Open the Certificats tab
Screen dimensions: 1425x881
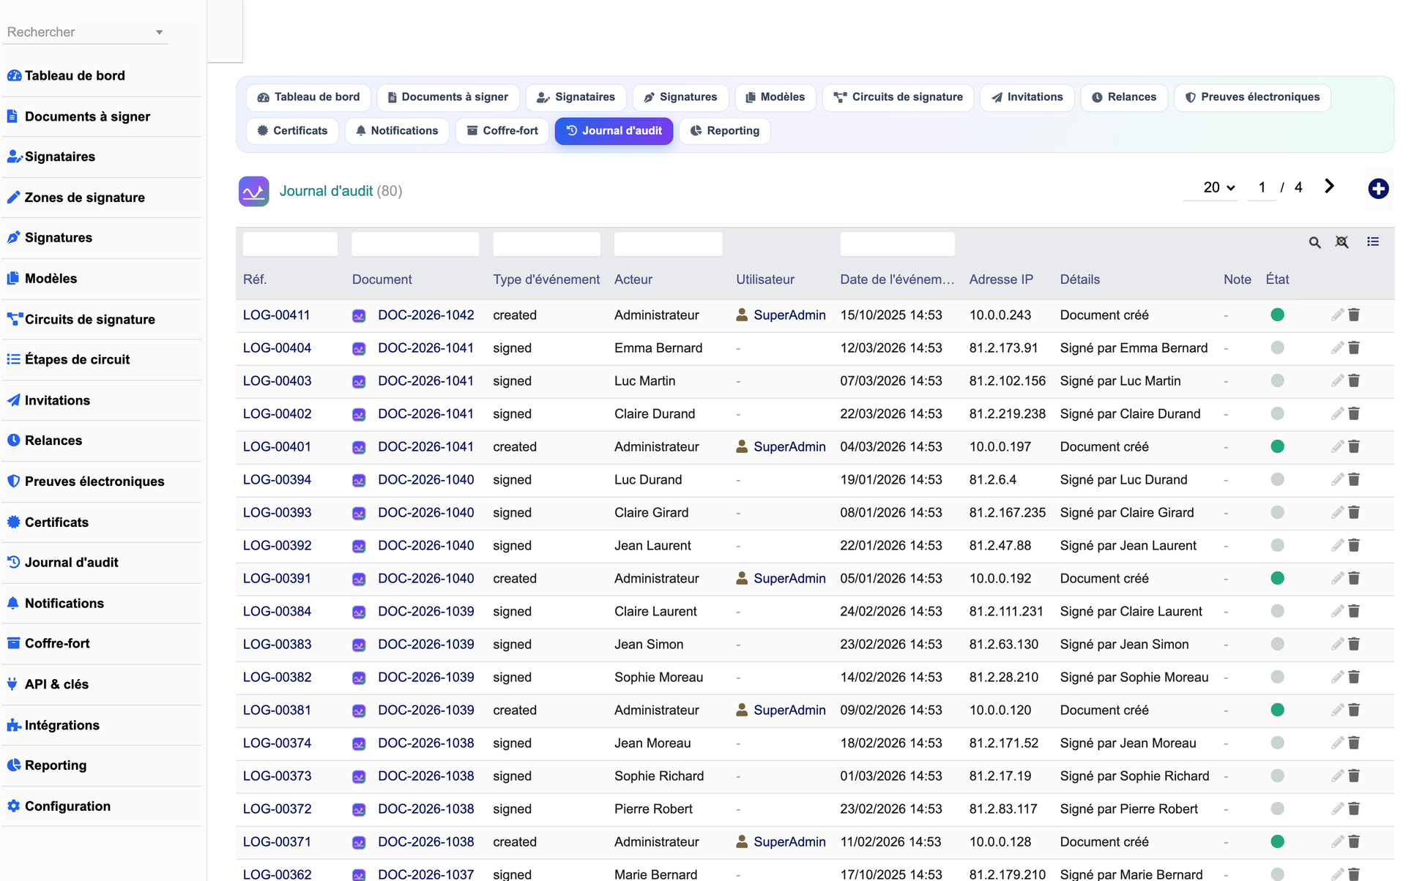click(292, 131)
